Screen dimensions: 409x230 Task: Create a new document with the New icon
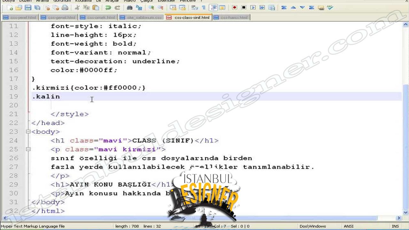pyautogui.click(x=10, y=7)
